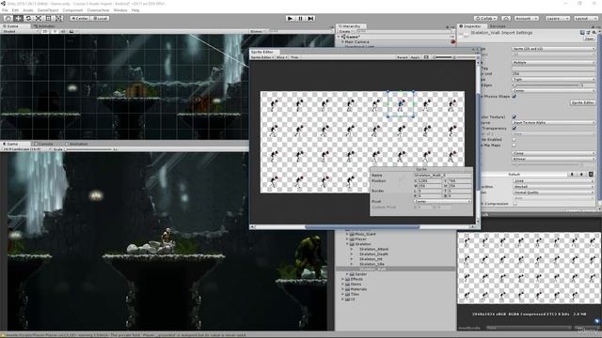The image size is (602, 338).
Task: Toggle sRGB (Color Texture) checkbox
Action: pos(515,116)
